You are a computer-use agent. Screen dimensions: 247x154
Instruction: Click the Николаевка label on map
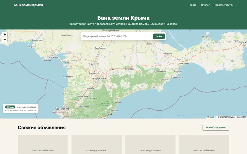[68, 77]
